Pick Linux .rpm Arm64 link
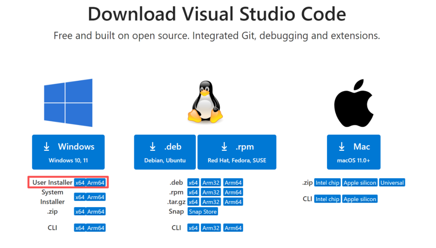This screenshot has height=248, width=436. pyautogui.click(x=233, y=192)
